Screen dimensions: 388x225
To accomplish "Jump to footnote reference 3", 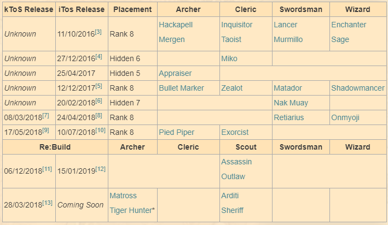I will [x=98, y=32].
